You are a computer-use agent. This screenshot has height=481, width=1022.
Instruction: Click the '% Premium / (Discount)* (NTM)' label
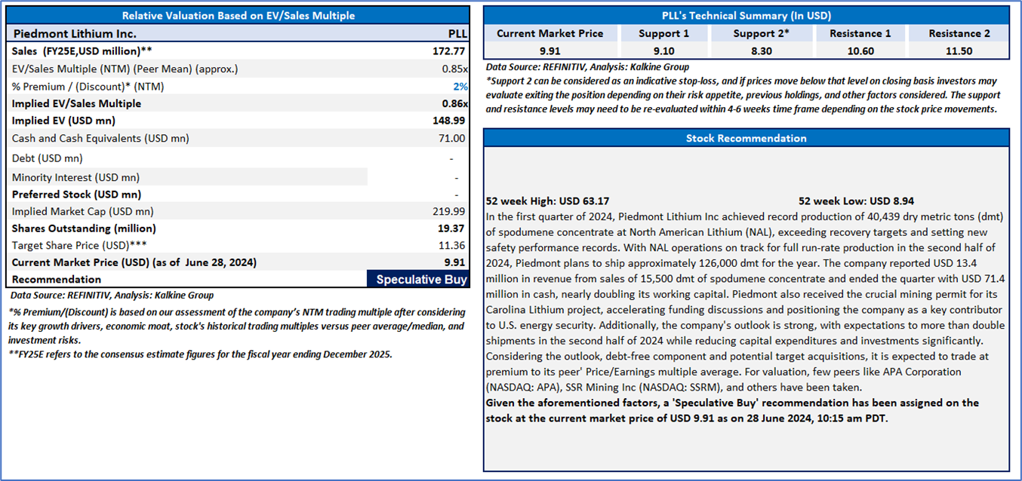pyautogui.click(x=88, y=87)
